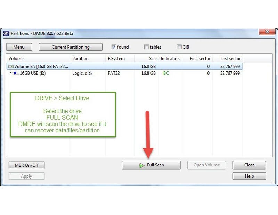Screen dimensions: 278x215
Task: Open the Menu button
Action: (x=19, y=47)
